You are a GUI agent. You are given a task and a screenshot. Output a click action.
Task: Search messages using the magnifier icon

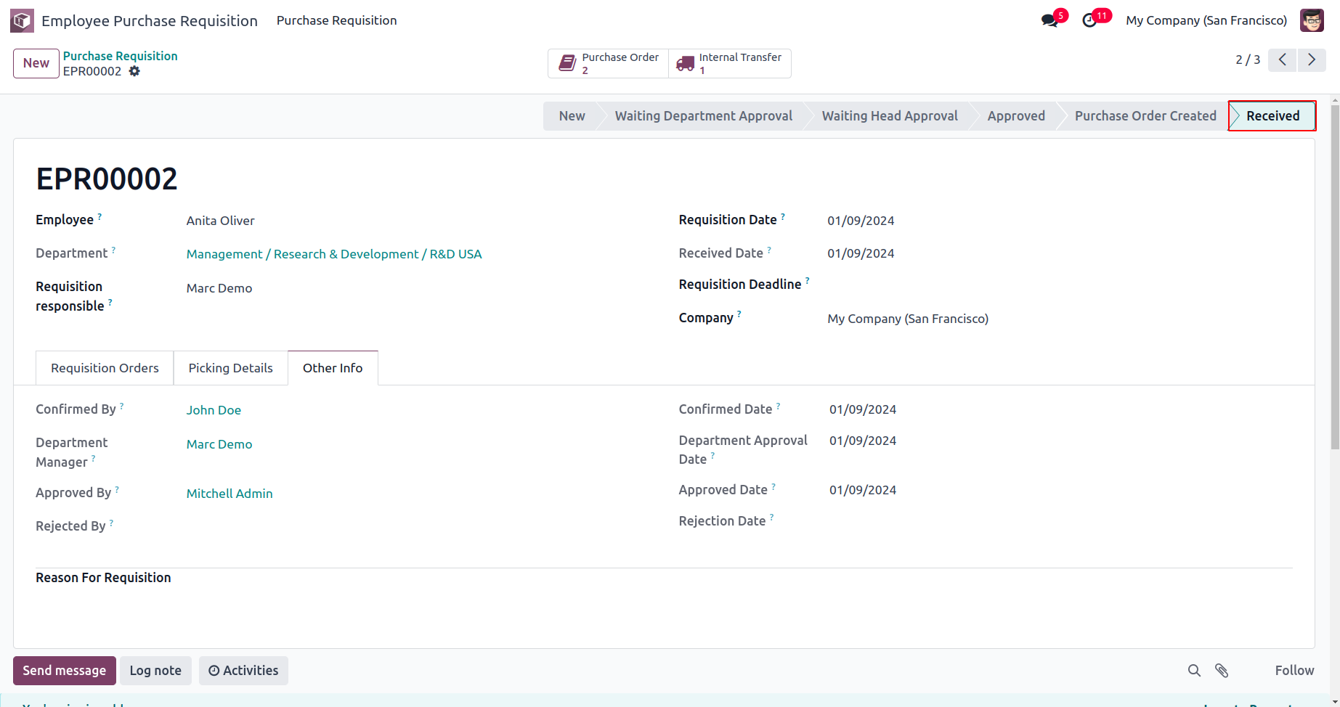(1194, 671)
